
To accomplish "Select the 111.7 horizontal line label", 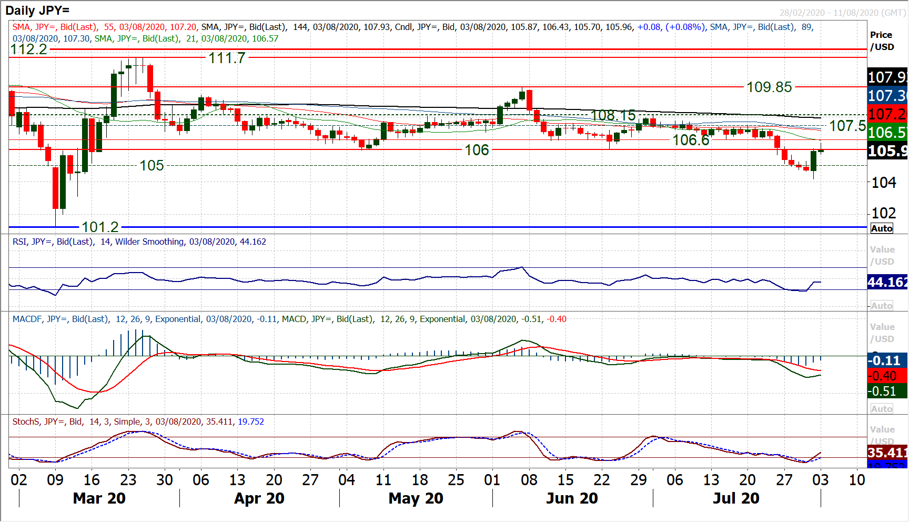I will coord(227,58).
